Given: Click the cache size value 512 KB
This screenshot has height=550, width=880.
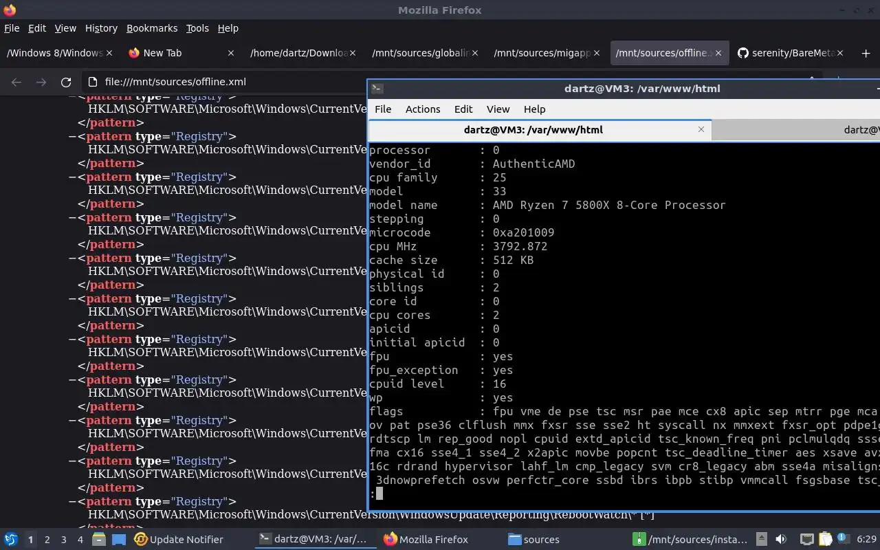Looking at the screenshot, I should point(513,260).
